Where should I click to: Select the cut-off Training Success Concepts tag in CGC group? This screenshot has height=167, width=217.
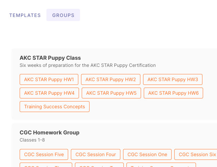(161, 165)
